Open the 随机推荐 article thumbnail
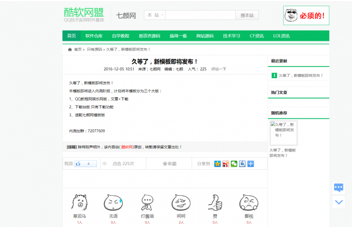The height and width of the screenshot is (227, 352). [284, 133]
